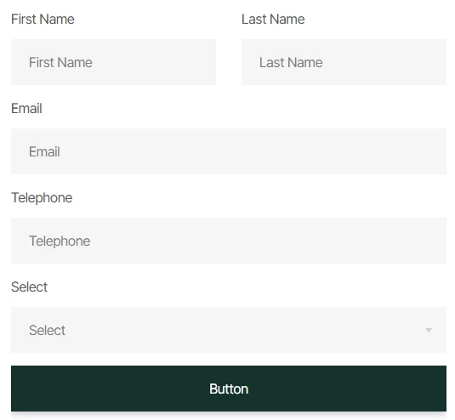
Task: Click the dropdown arrow in Select box
Action: pos(429,330)
